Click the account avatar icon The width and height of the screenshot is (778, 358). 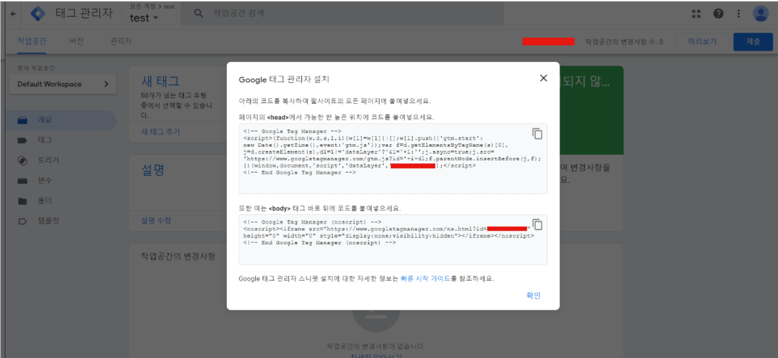coord(761,14)
